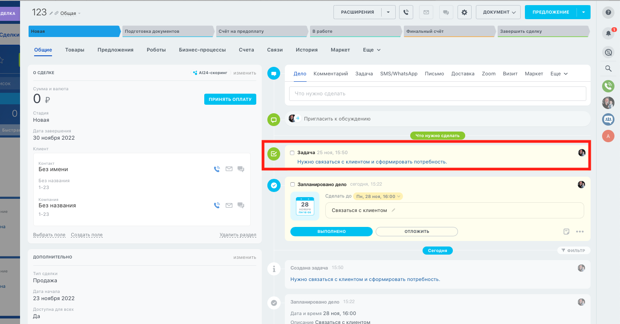Edit 'Связаться с клиентом' with pencil icon
Screen dimensions: 620x324
[x=394, y=210]
